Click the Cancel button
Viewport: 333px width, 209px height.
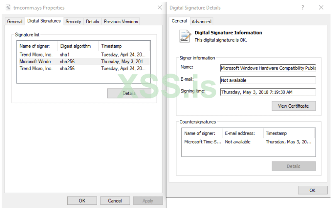pos(115,201)
